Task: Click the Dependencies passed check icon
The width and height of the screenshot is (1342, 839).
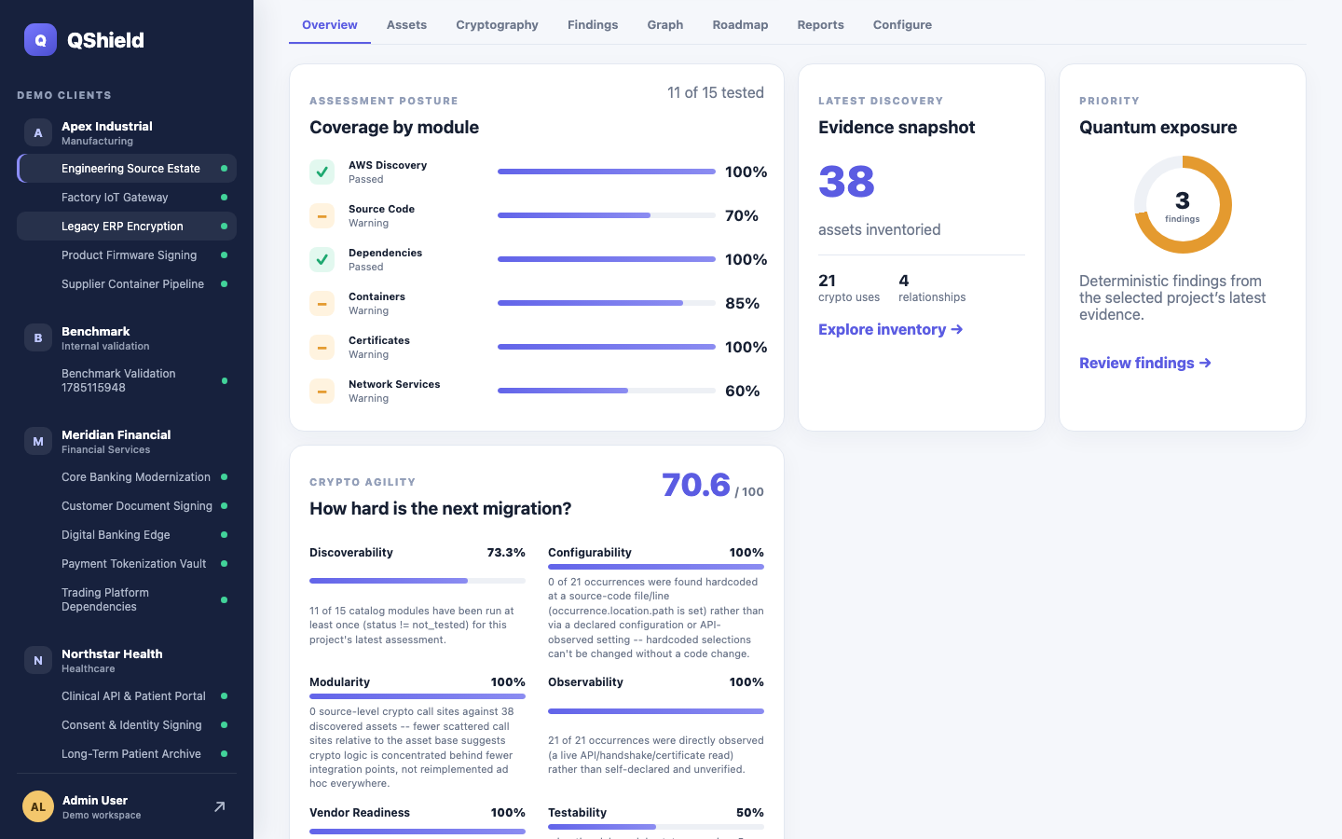Action: 322,259
